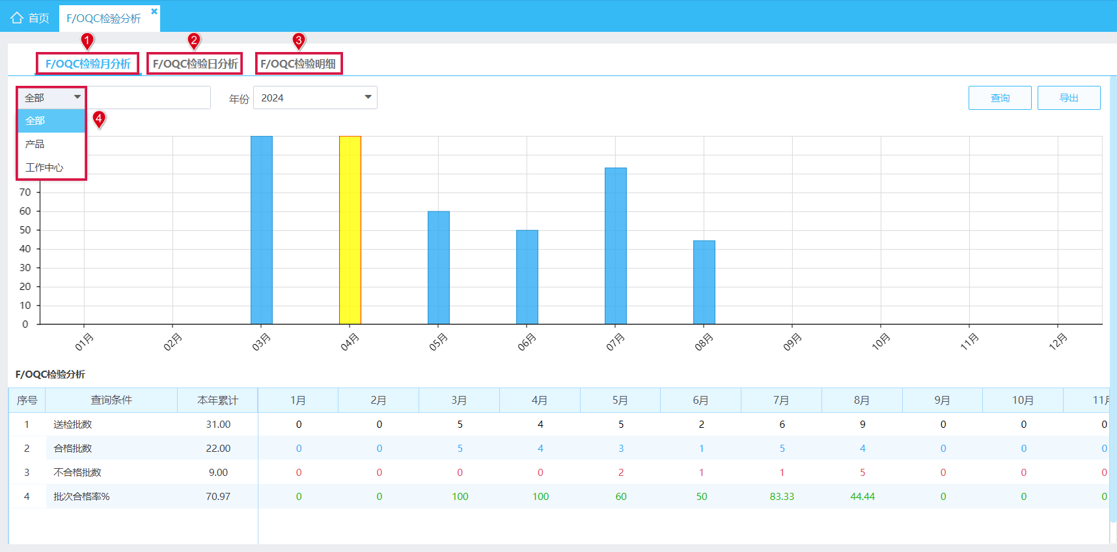The height and width of the screenshot is (552, 1117).
Task: Click the 3月 column header
Action: (x=459, y=401)
